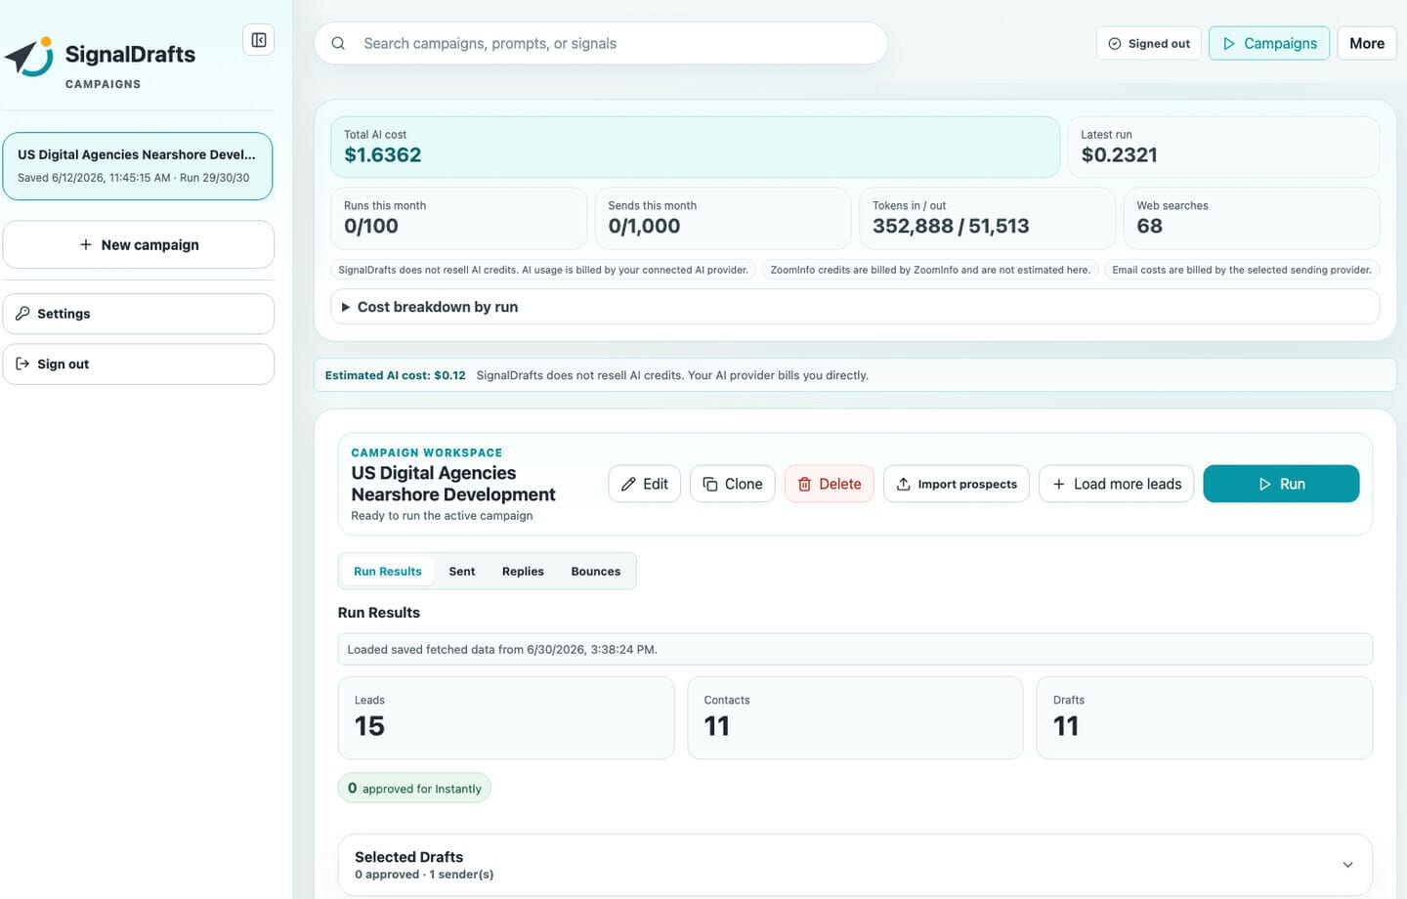Screen dimensions: 1407x899
Task: Expand Cost breakdown by run
Action: [x=855, y=307]
